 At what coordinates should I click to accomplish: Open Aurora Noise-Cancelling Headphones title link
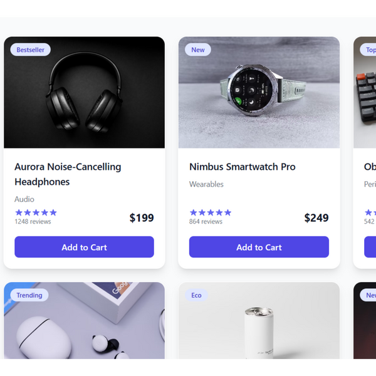[68, 174]
